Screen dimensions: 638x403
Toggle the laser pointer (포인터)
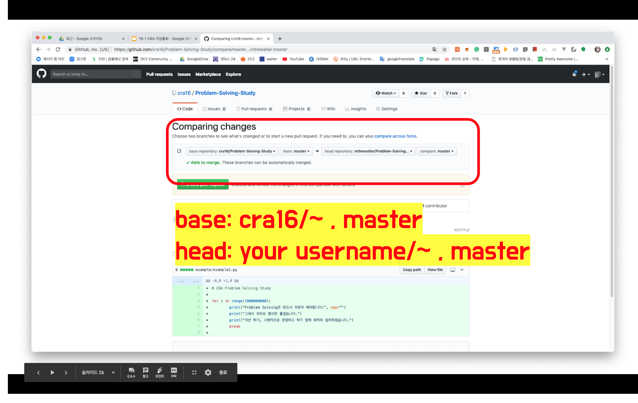tap(159, 372)
